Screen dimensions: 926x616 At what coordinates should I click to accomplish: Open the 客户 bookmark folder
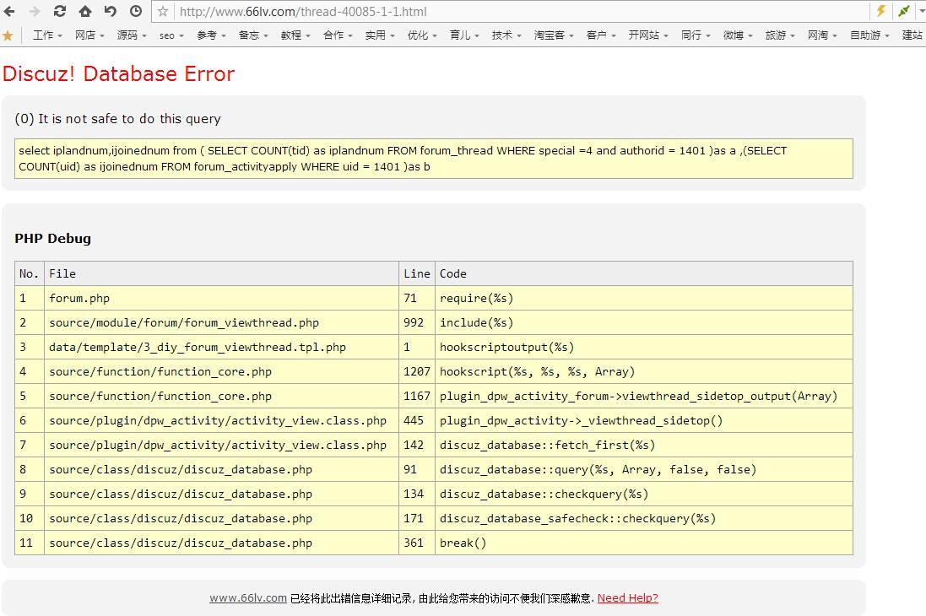(x=601, y=35)
